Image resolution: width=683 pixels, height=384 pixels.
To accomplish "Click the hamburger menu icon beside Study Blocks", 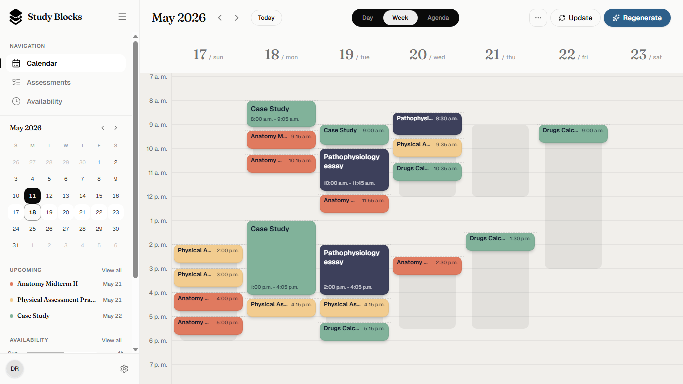I will (x=122, y=17).
